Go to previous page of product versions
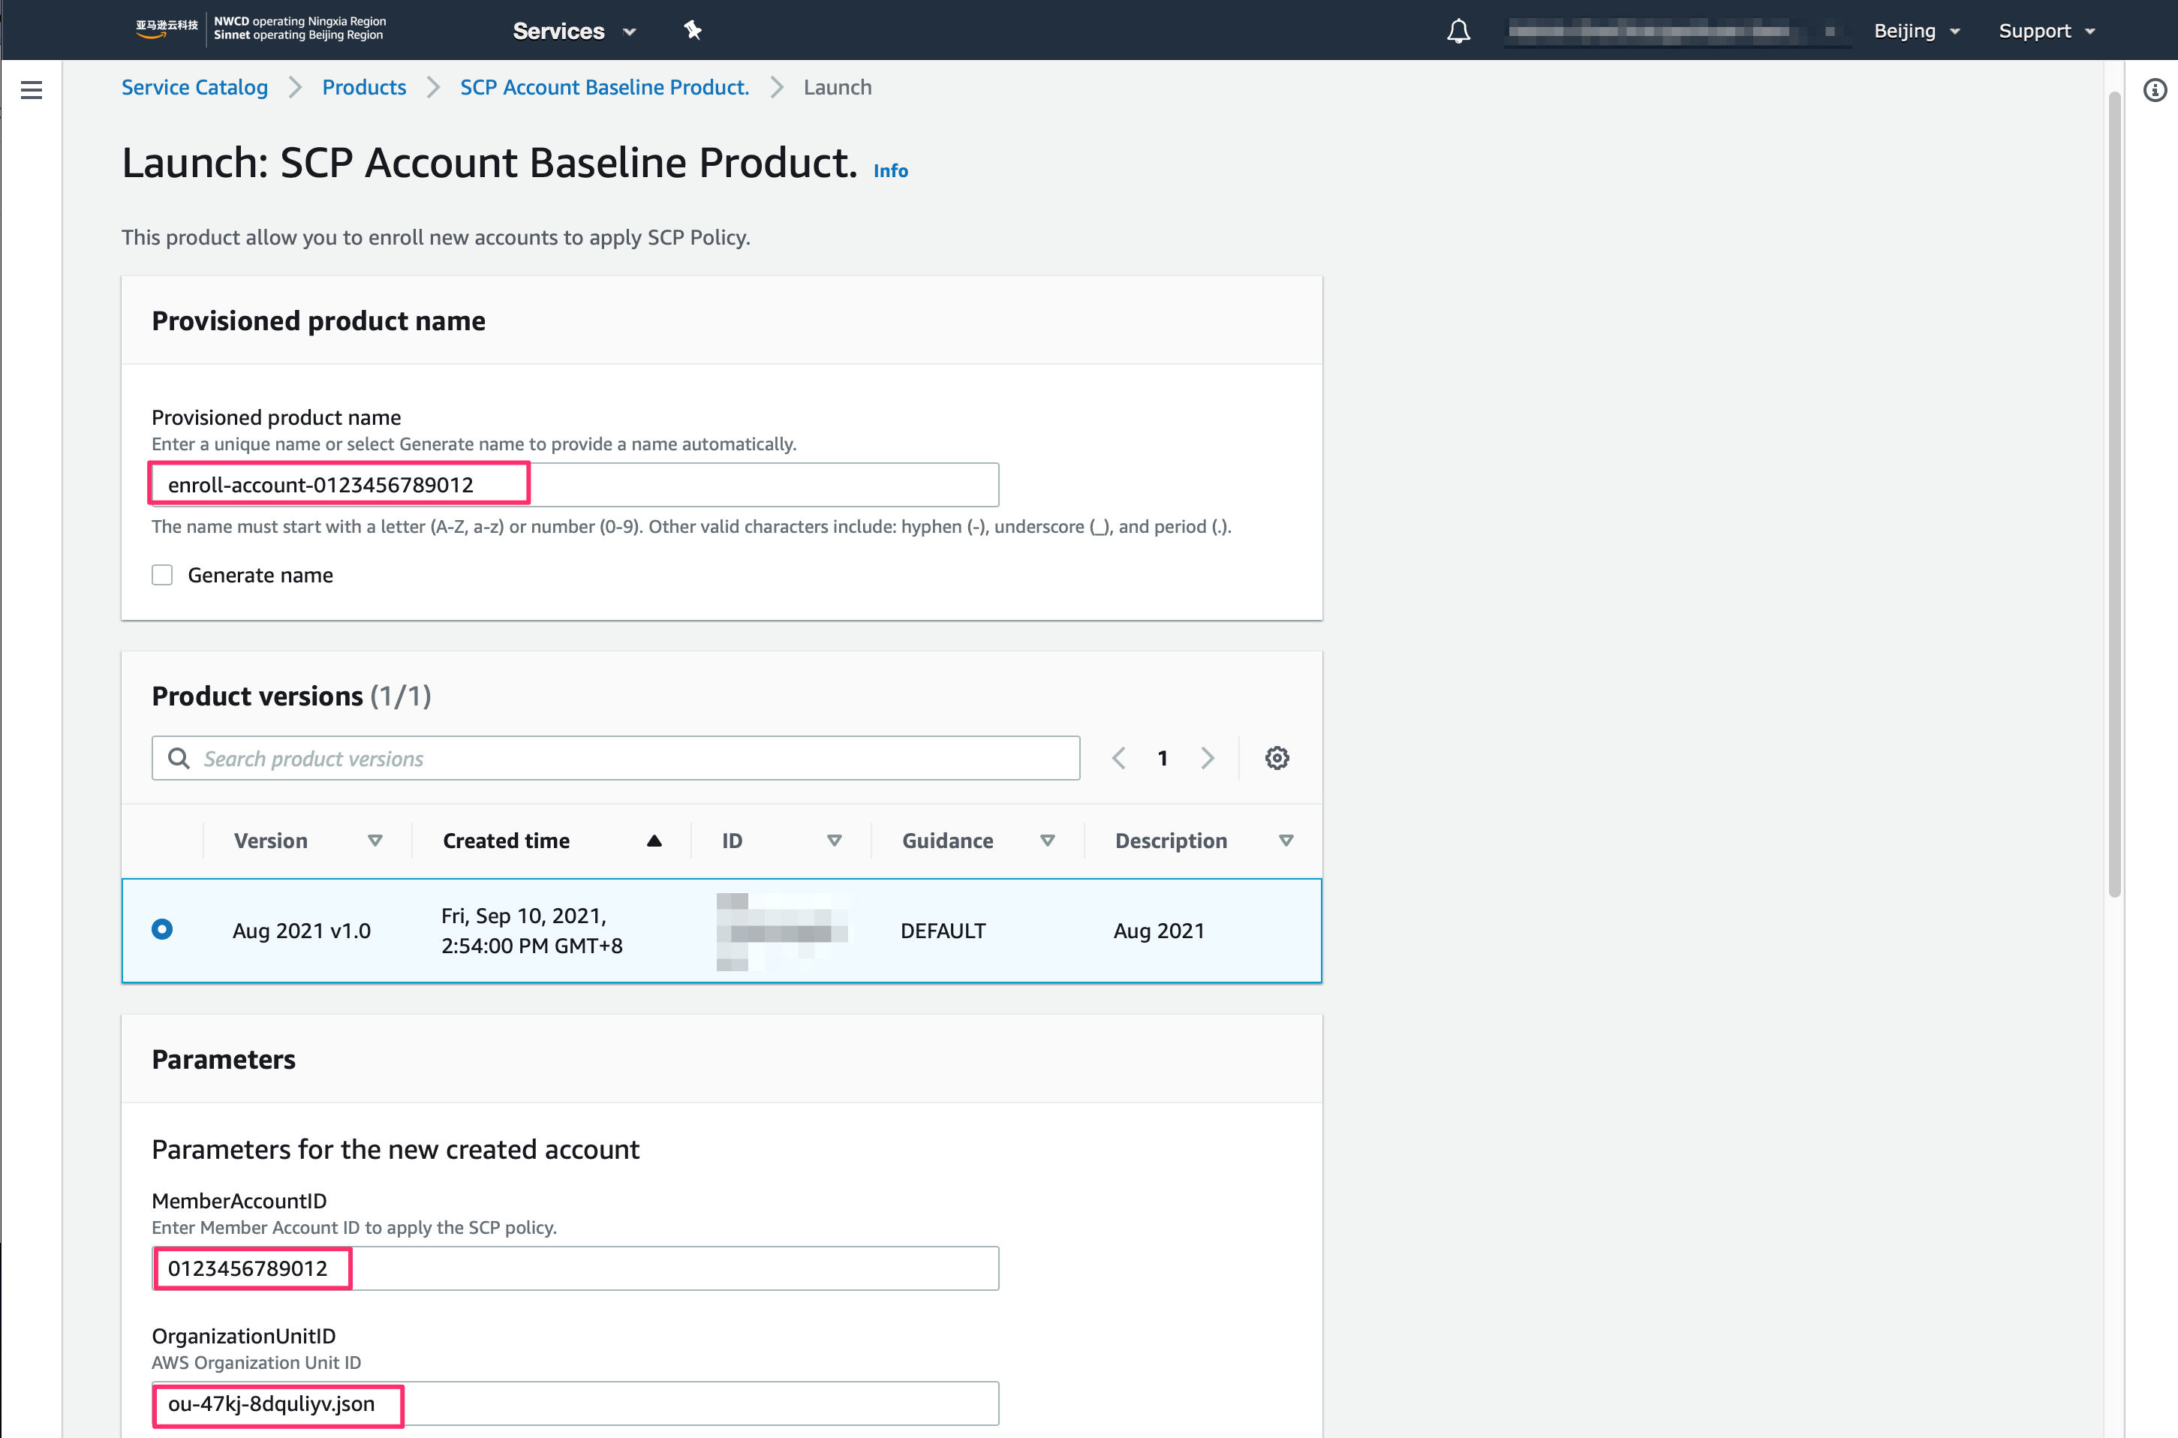 coord(1119,759)
